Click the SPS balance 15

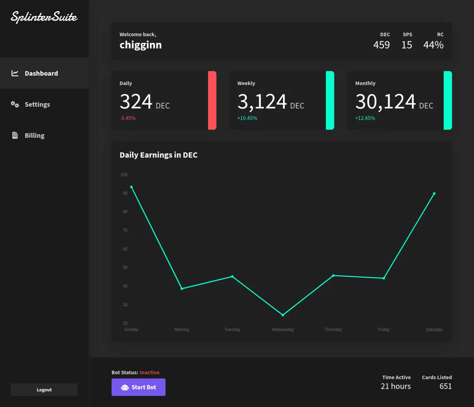point(407,45)
